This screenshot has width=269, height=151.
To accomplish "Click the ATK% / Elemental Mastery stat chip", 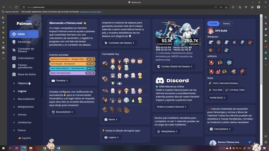I will [x=224, y=83].
